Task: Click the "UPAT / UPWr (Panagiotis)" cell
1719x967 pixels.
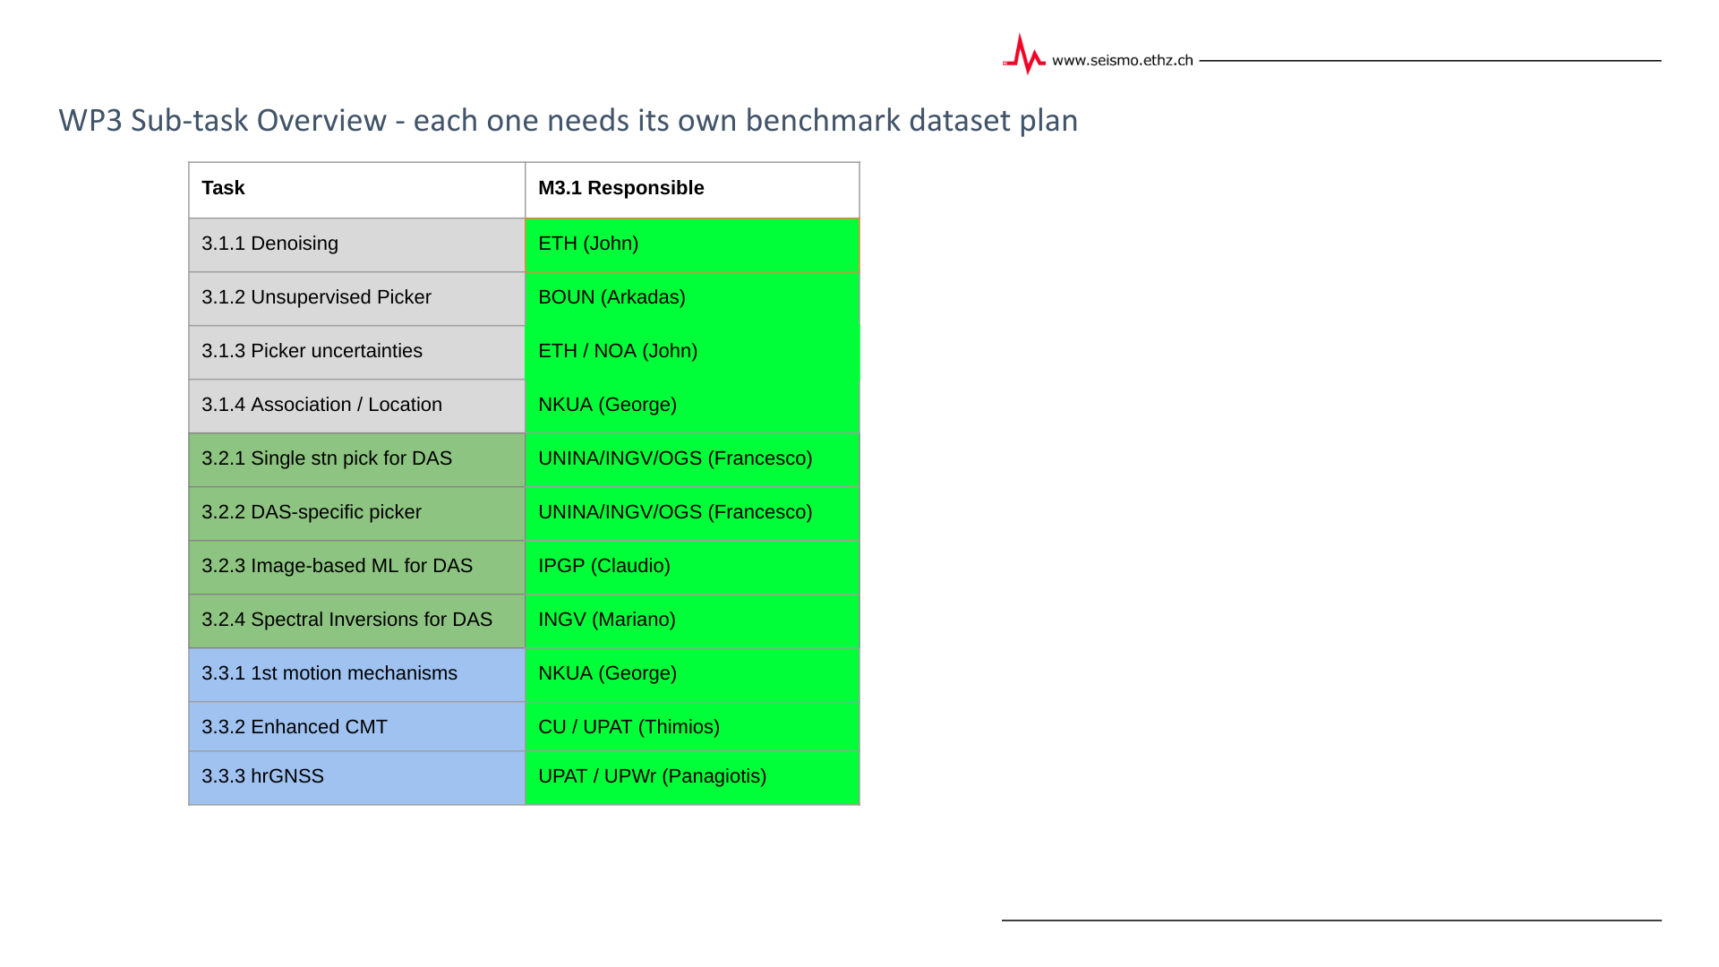Action: (692, 777)
